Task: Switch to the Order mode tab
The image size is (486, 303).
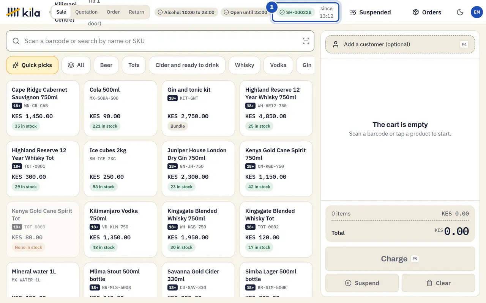Action: pyautogui.click(x=113, y=12)
